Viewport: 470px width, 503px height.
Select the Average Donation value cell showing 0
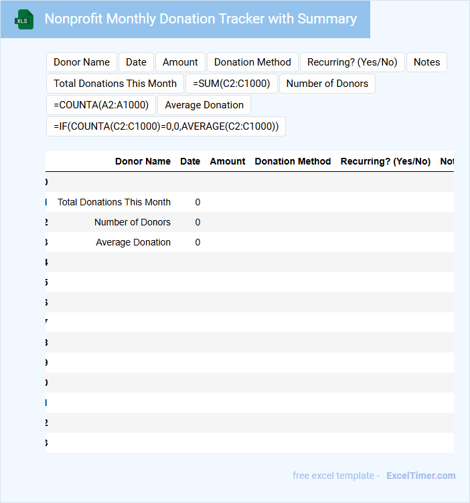[x=198, y=242]
